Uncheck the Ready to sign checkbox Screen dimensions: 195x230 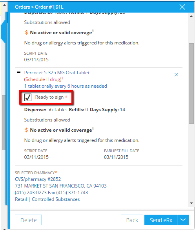[x=28, y=97]
